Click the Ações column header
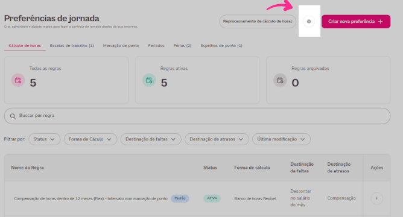This screenshot has width=403, height=217. (x=377, y=168)
